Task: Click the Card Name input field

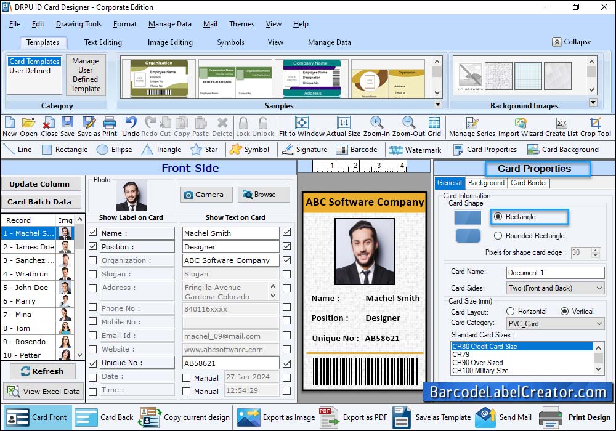Action: coord(555,272)
